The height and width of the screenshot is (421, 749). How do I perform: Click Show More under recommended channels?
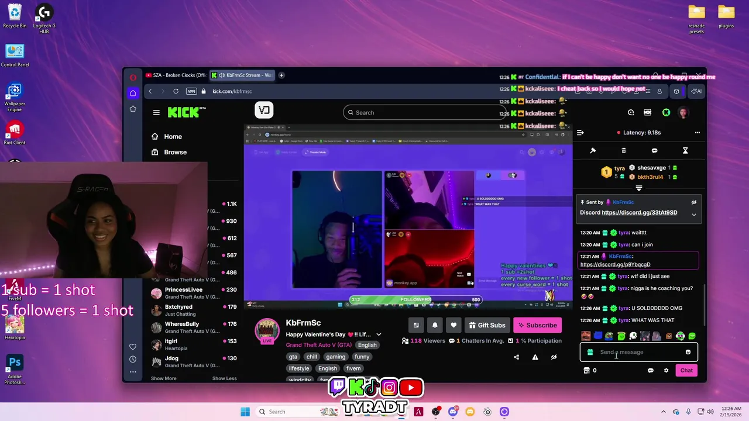(163, 378)
